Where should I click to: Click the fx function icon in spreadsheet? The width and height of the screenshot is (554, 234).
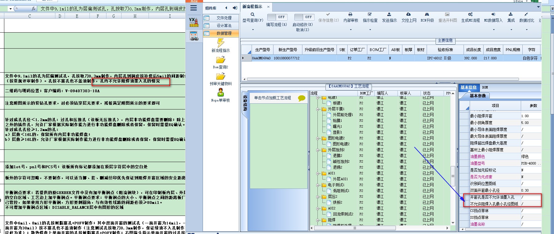click(x=34, y=9)
